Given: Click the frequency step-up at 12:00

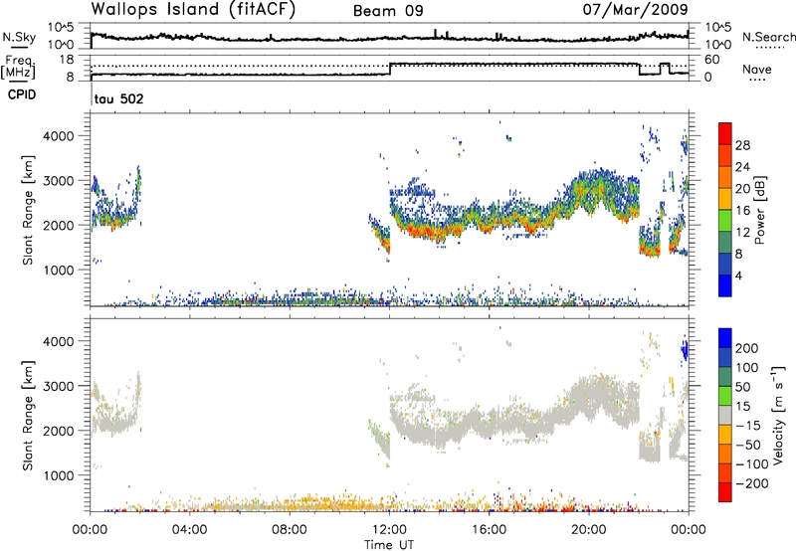Looking at the screenshot, I should [390, 69].
